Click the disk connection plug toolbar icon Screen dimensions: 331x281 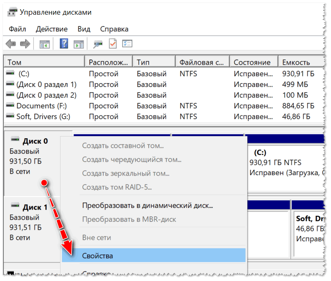coord(98,44)
